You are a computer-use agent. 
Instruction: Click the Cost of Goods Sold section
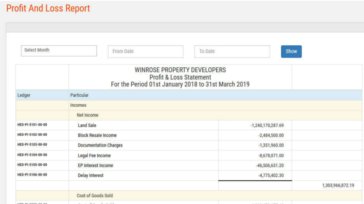pos(95,196)
